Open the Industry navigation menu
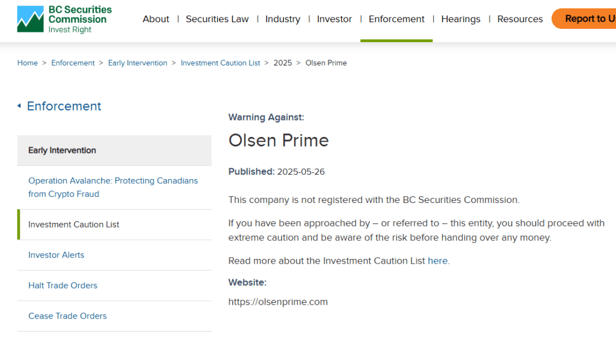This screenshot has height=346, width=616. (x=283, y=19)
